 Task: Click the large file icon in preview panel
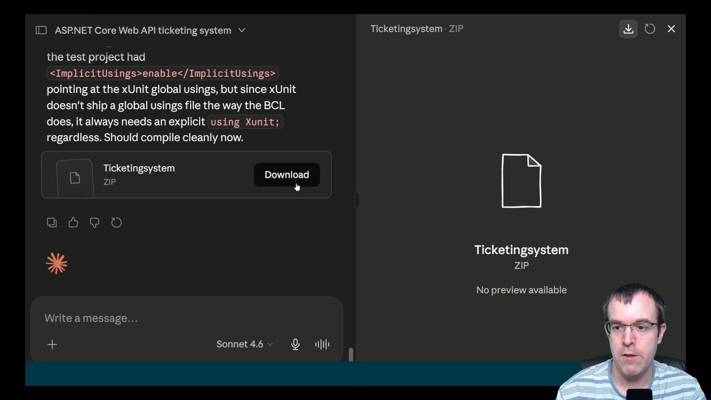[x=521, y=181]
